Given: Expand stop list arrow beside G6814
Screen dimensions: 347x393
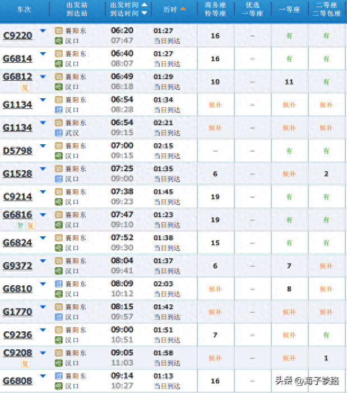Looking at the screenshot, I should [43, 54].
